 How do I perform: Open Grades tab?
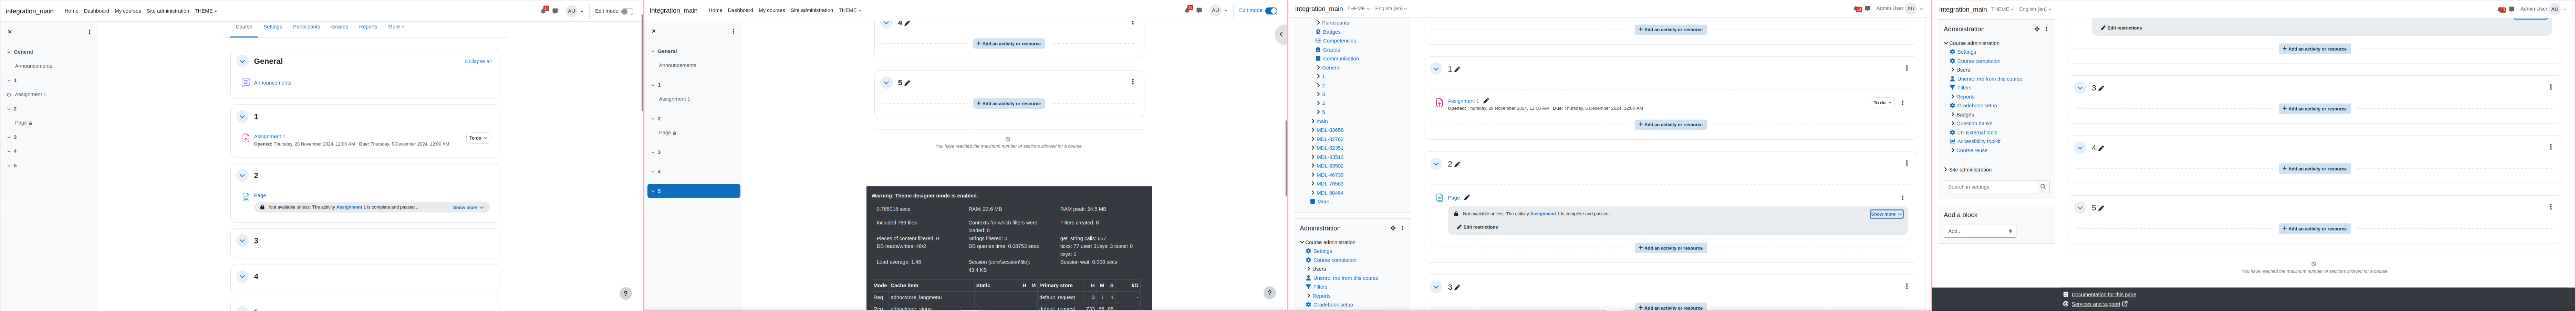click(x=340, y=27)
